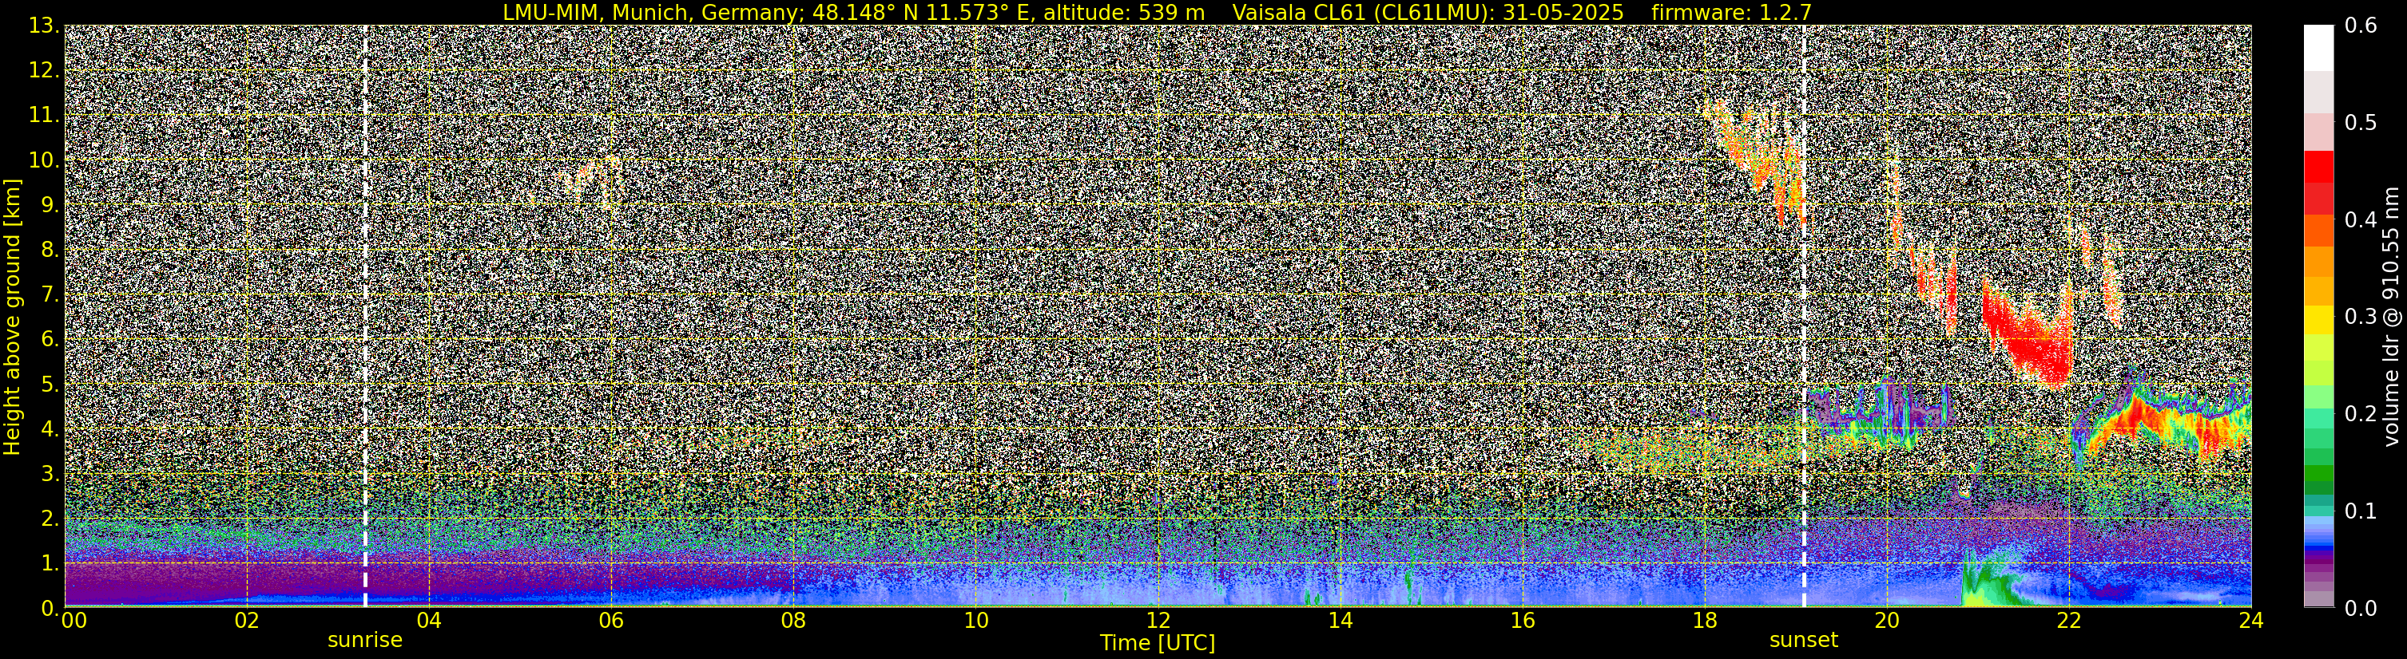
Task: Click the 0.3 value on the colorbar
Action: point(2361,317)
